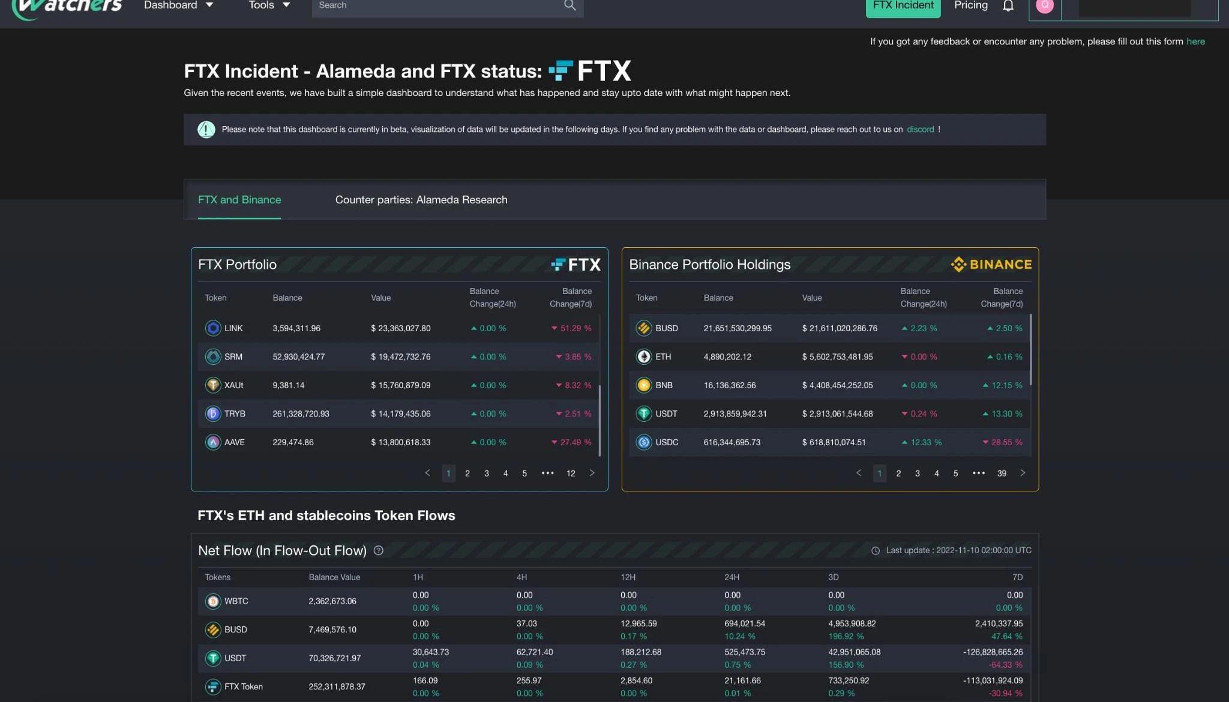Click the Balance Change(7d) header in FTX Portfolio
1229x702 pixels.
571,298
